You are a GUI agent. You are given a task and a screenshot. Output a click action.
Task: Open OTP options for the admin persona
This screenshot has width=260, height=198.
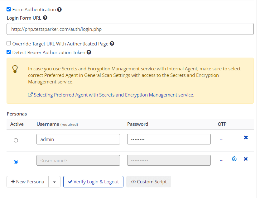pos(221,138)
